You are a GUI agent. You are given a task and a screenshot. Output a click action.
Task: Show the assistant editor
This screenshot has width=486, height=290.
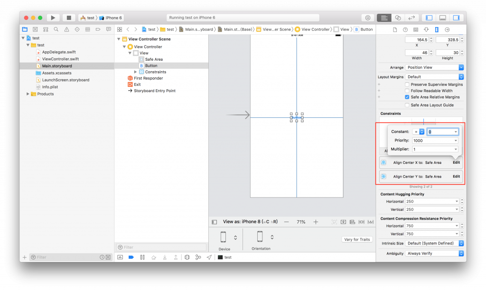[x=398, y=18]
